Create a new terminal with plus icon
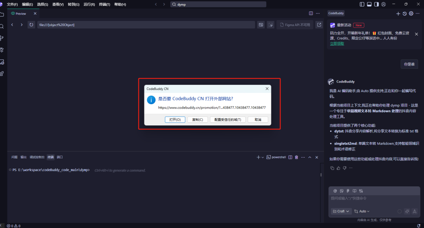This screenshot has width=424, height=228. tap(258, 157)
